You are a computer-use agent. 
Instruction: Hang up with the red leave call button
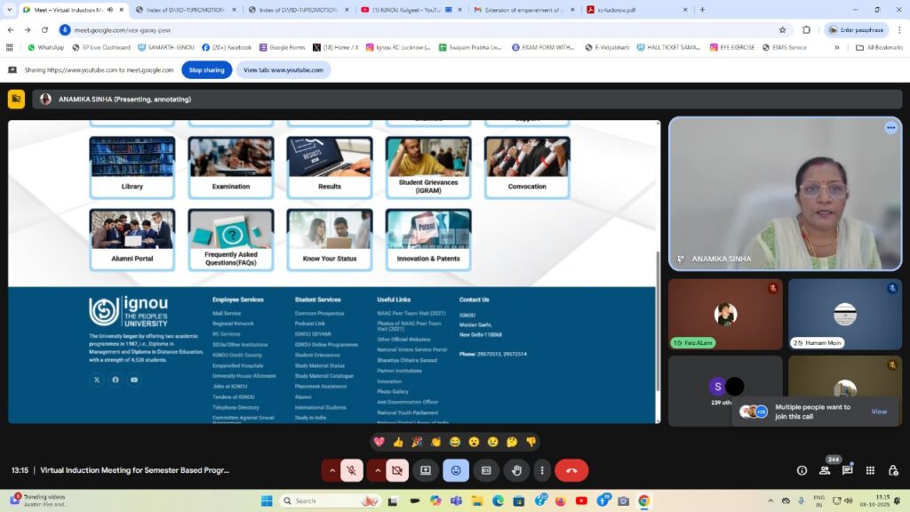571,470
